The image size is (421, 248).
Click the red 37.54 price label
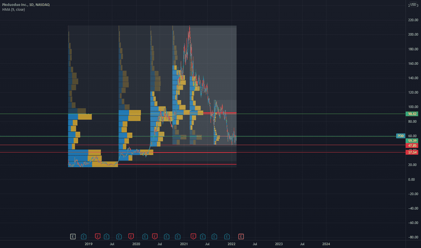coord(412,152)
